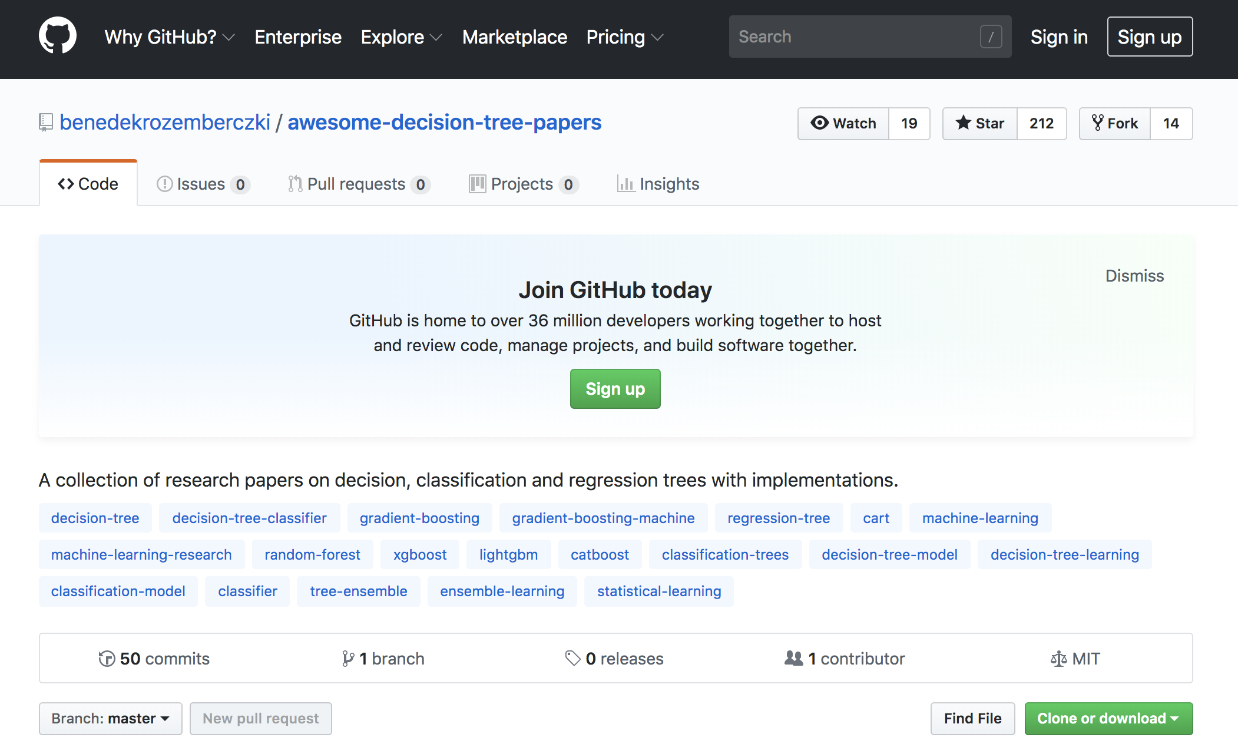Viewport: 1238px width, 747px height.
Task: Switch to the Issues tab
Action: [202, 184]
